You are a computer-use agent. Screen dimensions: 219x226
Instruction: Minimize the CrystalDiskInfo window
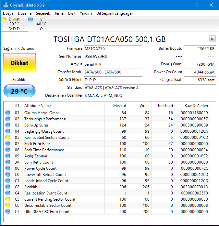(182, 5)
